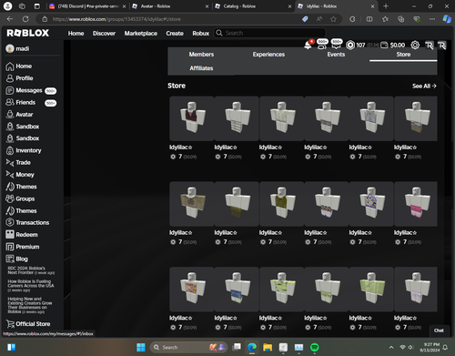
Task: Click the Roblox logo
Action: [x=27, y=33]
